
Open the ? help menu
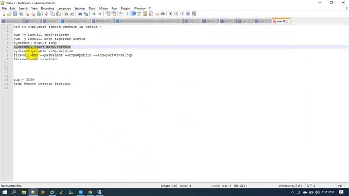(x=149, y=8)
